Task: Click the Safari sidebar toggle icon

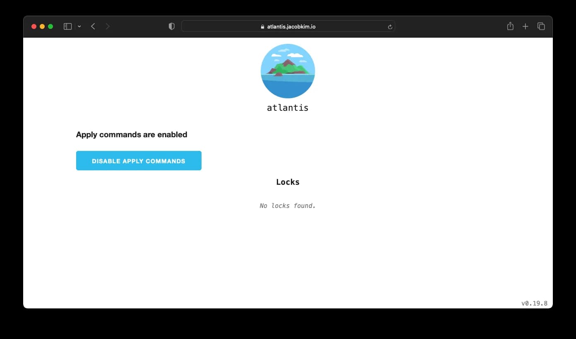Action: coord(67,26)
